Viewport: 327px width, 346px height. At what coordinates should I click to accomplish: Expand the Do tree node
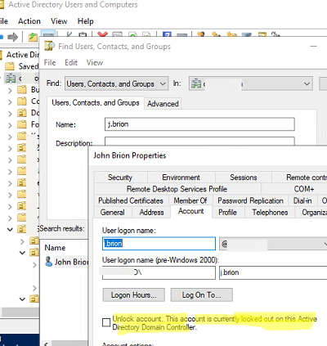tap(10, 114)
